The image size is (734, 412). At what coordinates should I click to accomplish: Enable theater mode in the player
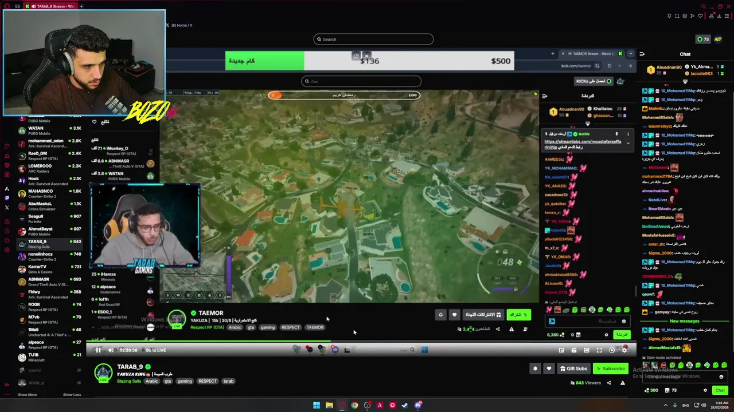(x=587, y=350)
